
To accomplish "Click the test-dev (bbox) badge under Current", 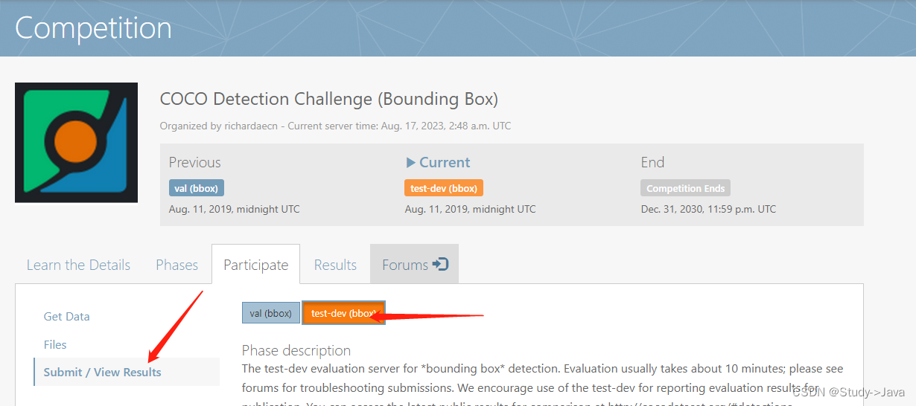I will click(x=444, y=188).
